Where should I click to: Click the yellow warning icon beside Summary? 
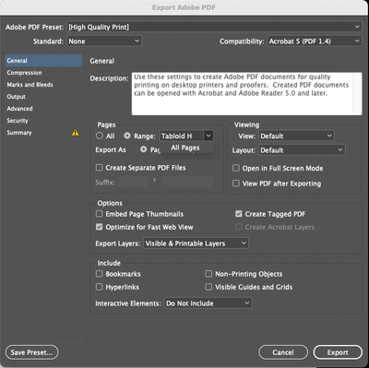[x=76, y=133]
